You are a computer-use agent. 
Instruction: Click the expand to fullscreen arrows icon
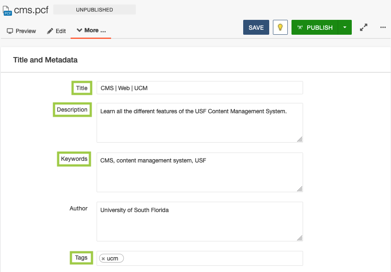coord(364,27)
